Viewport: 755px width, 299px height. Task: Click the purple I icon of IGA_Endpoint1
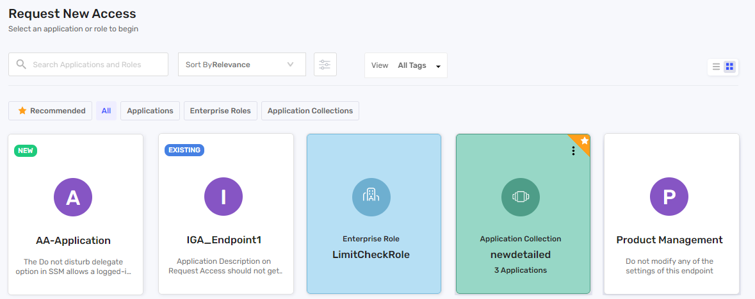click(223, 197)
